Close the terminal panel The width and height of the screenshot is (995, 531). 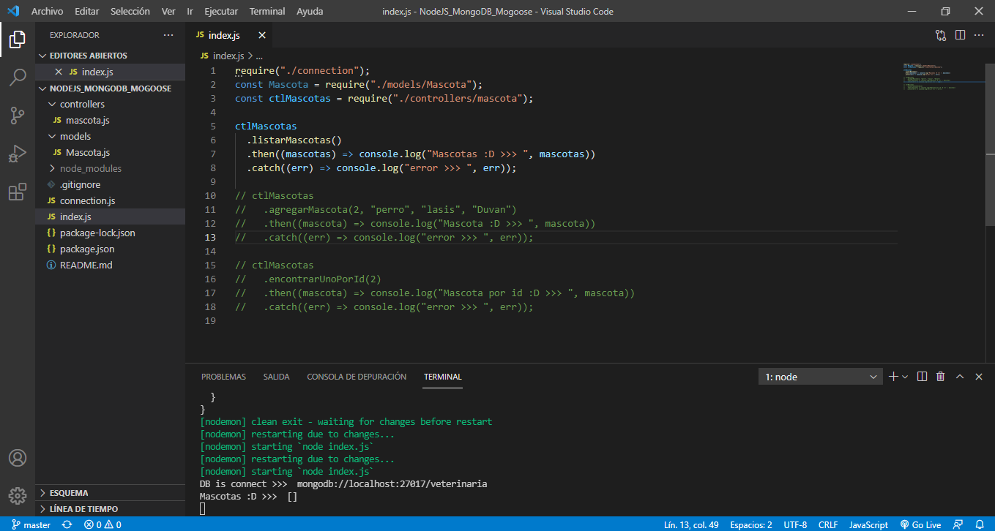979,377
